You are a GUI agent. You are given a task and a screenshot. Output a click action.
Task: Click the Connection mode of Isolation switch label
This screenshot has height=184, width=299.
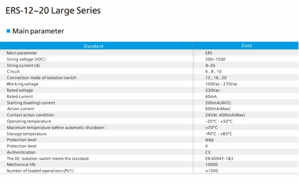tap(41, 78)
